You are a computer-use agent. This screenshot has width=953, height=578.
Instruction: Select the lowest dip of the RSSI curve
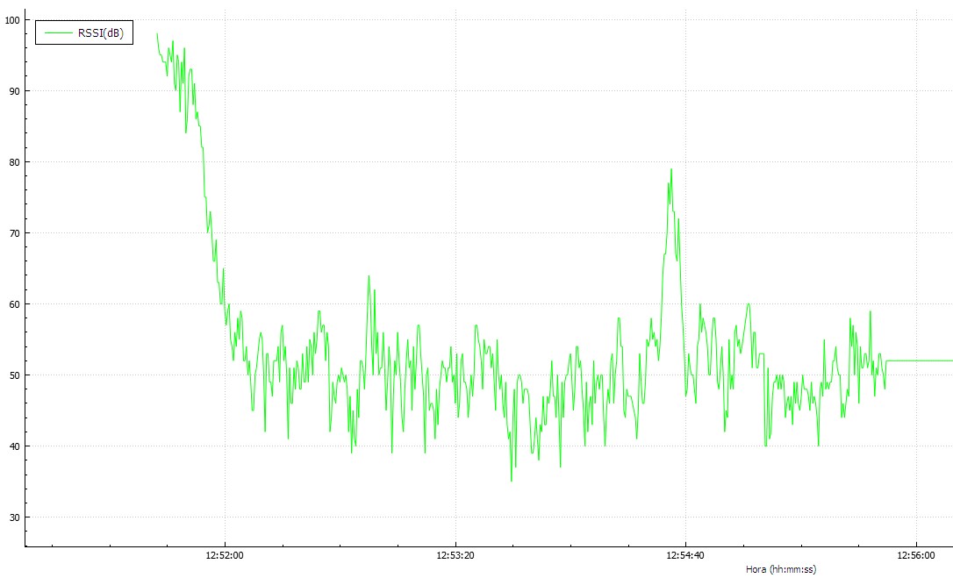(x=512, y=480)
